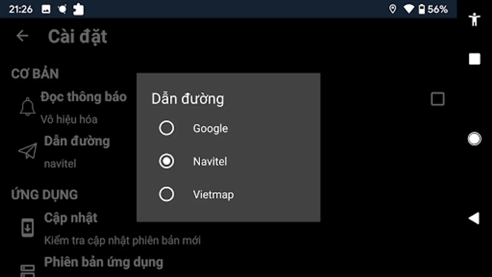Tap the Google label in dialog
The height and width of the screenshot is (277, 492).
(x=210, y=128)
